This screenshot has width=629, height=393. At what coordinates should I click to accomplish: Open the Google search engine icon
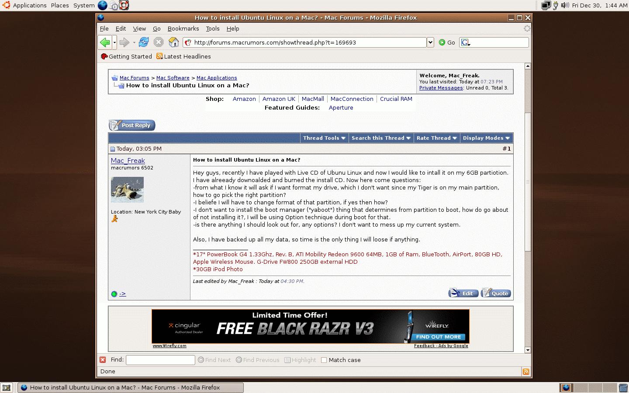pos(465,42)
